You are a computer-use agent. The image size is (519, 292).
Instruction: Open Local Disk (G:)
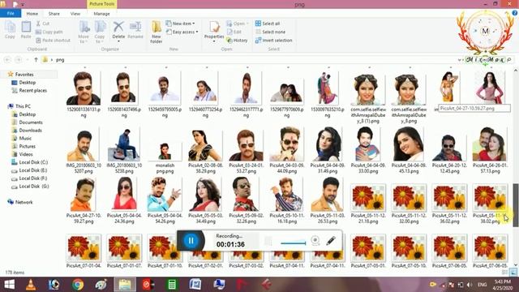34,186
